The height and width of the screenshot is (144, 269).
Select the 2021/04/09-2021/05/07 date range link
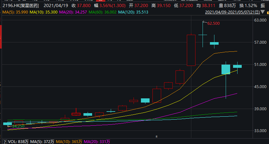tap(232, 12)
